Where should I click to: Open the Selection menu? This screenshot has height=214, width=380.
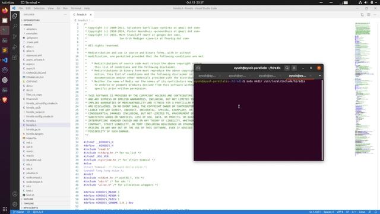tap(39, 8)
